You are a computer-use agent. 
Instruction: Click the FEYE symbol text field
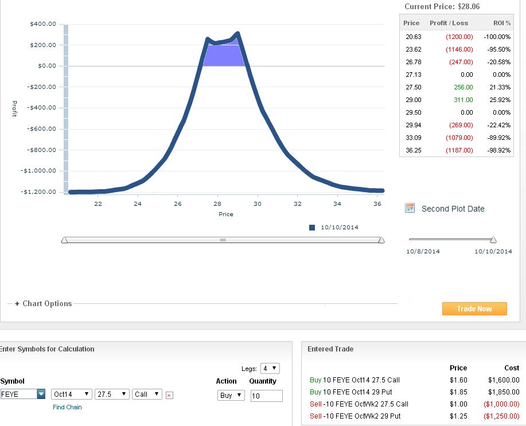(x=18, y=394)
